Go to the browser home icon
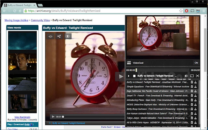This screenshot has width=208, height=130. pyautogui.click(x=20, y=11)
